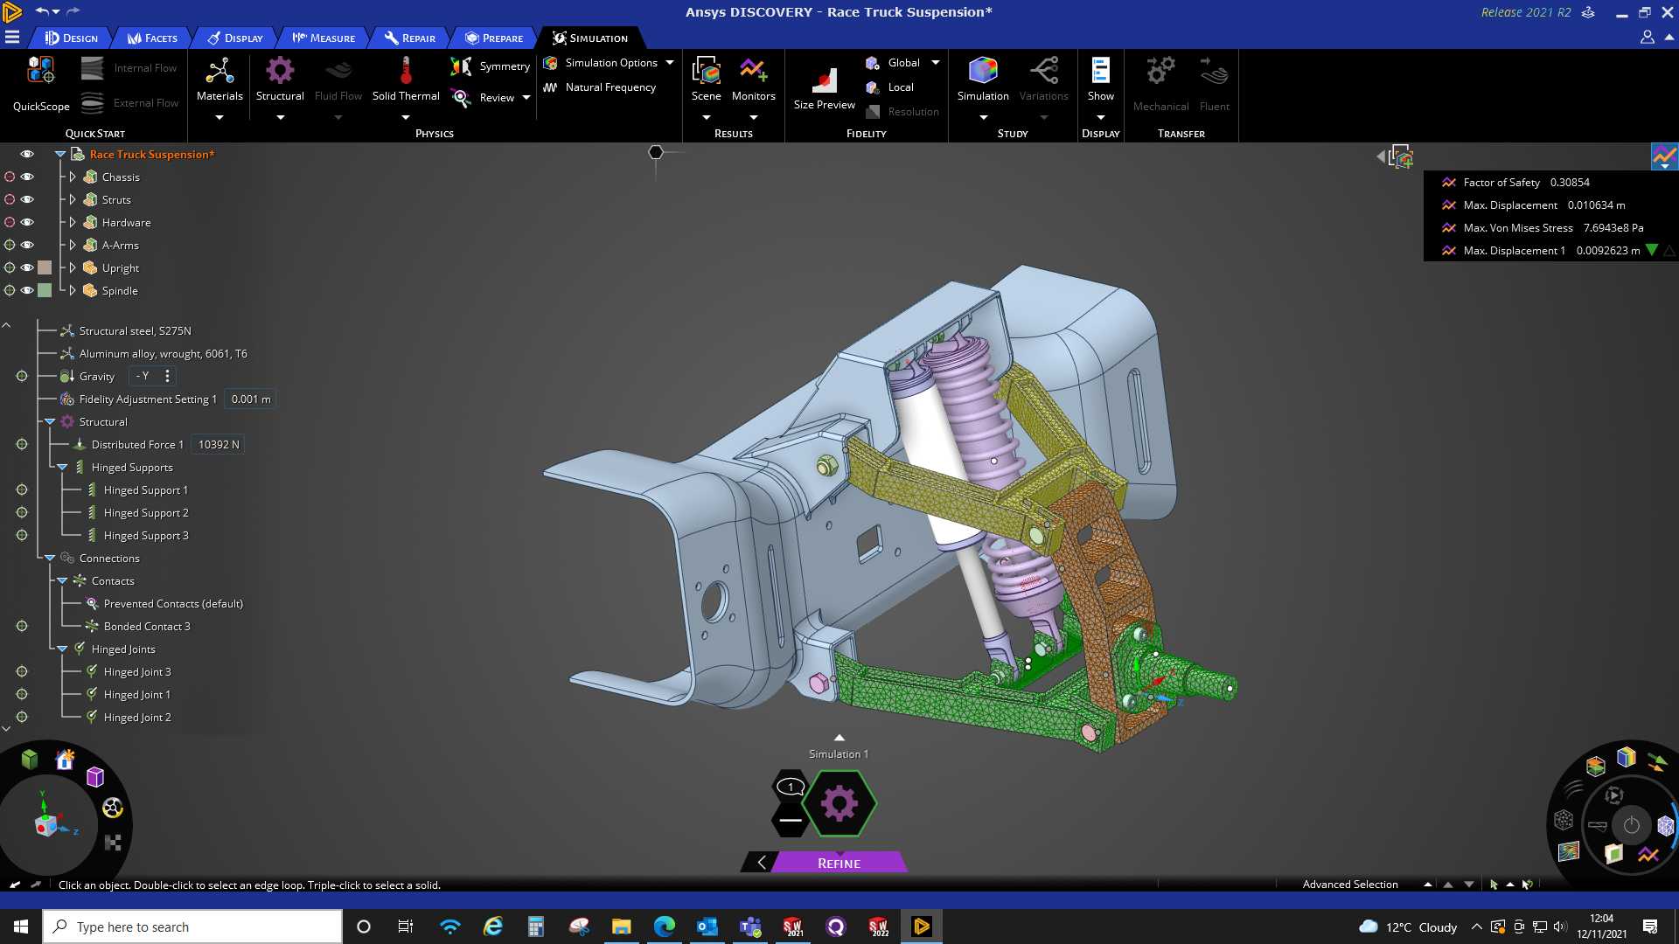Go back with the arrow beside Refine
This screenshot has width=1679, height=944.
tap(761, 863)
